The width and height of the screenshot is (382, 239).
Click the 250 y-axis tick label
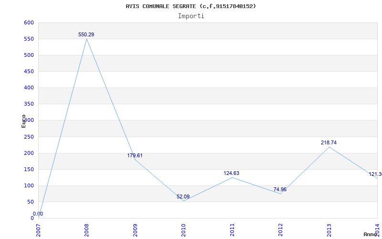29,137
